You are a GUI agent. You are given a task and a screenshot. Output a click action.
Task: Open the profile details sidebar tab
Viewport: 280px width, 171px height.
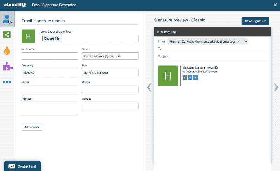click(7, 19)
